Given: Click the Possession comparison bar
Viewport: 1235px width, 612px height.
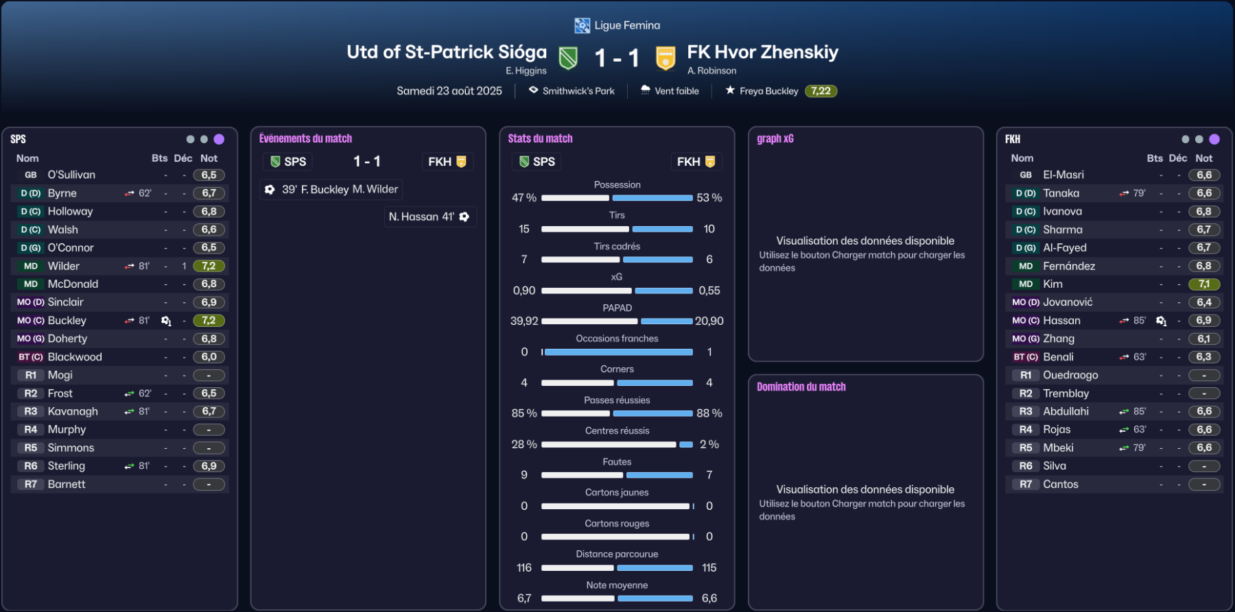Looking at the screenshot, I should (617, 198).
